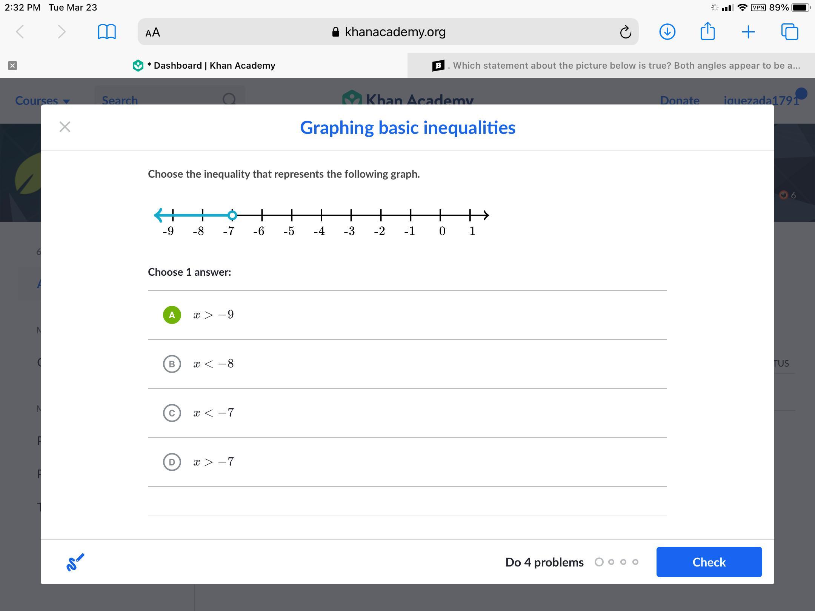The image size is (815, 611).
Task: Select answer C, x < −7
Action: 172,413
